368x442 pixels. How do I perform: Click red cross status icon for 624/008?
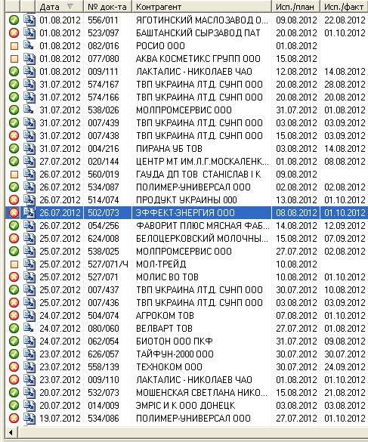pos(14,239)
